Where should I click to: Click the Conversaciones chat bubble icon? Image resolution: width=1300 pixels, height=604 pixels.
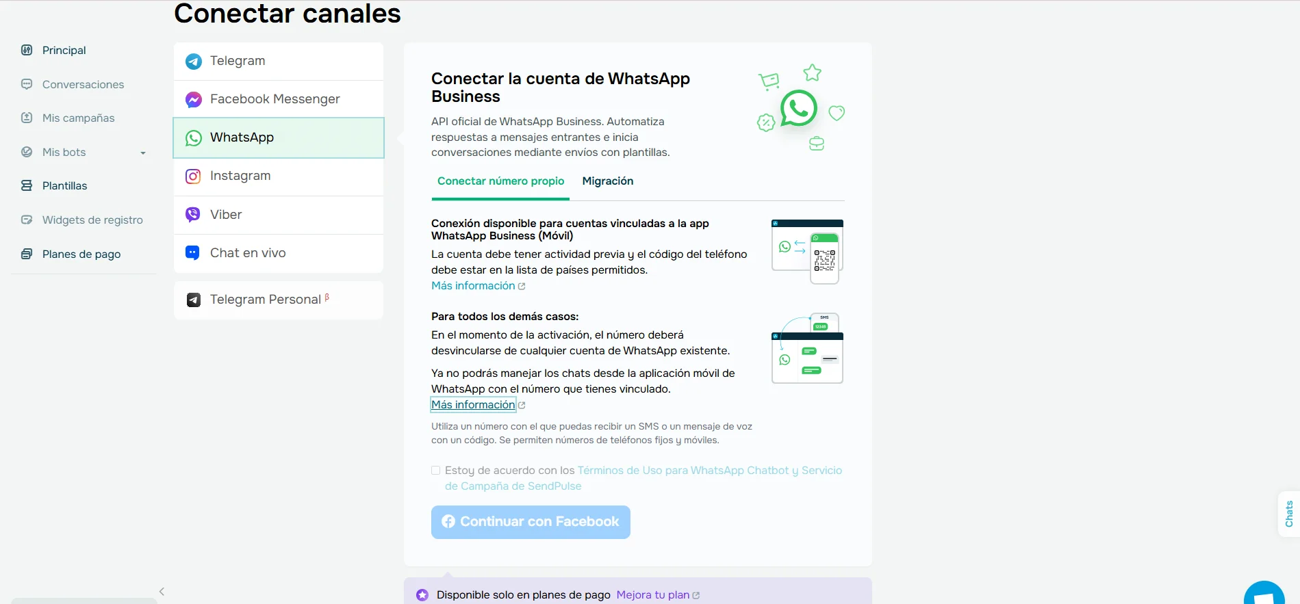[x=27, y=84]
